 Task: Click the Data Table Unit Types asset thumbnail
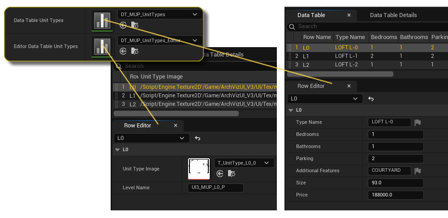[101, 21]
